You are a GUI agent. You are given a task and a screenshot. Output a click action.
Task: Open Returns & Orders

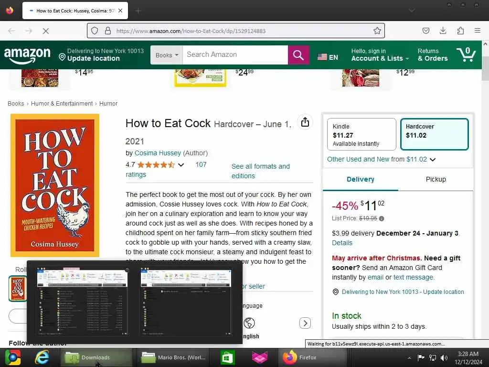(433, 55)
